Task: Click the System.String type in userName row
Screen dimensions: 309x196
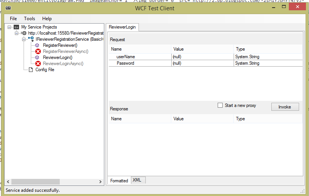Action: 268,57
